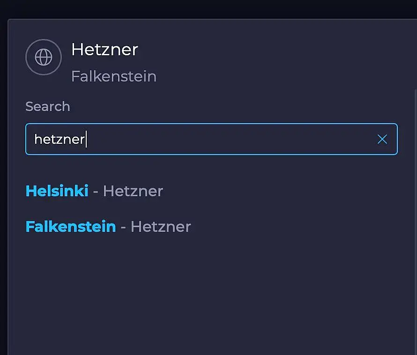Open the bold Helsinki location link
417x355 pixels.
pos(57,191)
